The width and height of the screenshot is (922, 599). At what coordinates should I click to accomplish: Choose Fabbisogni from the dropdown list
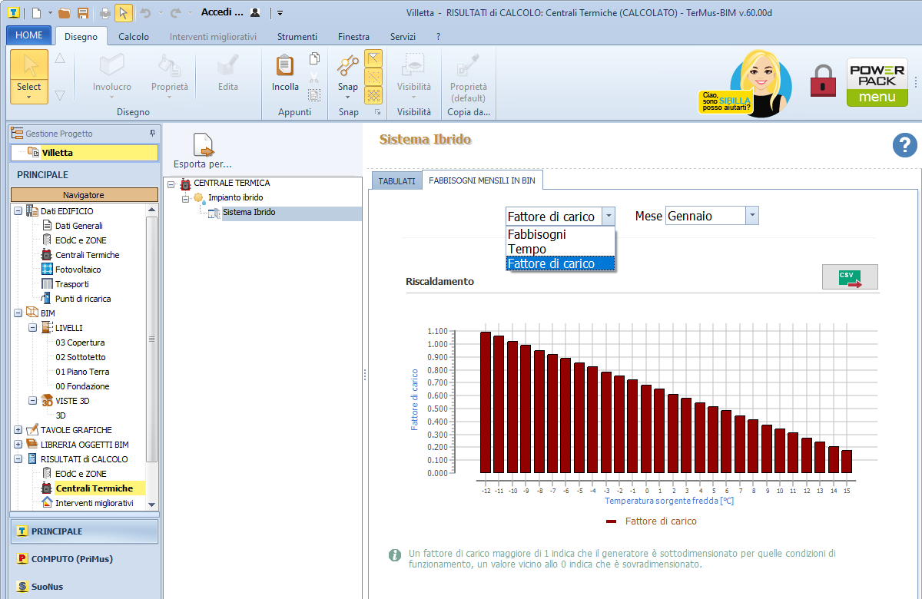(x=537, y=235)
